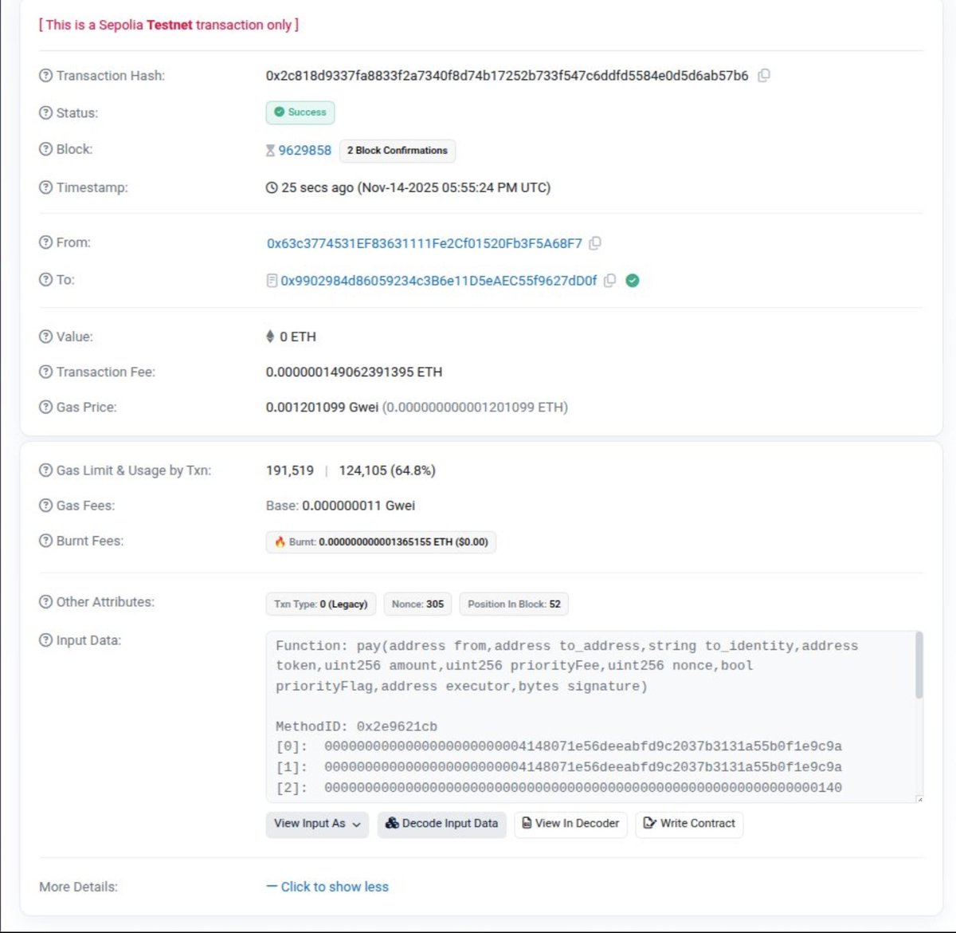Click the Sepolia Testnet transaction notice
The width and height of the screenshot is (956, 933).
coord(169,25)
